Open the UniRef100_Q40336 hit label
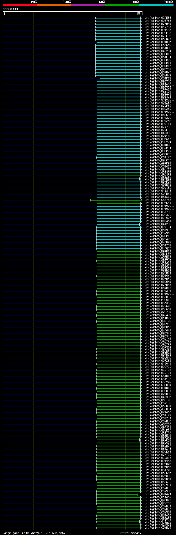 (x=158, y=133)
